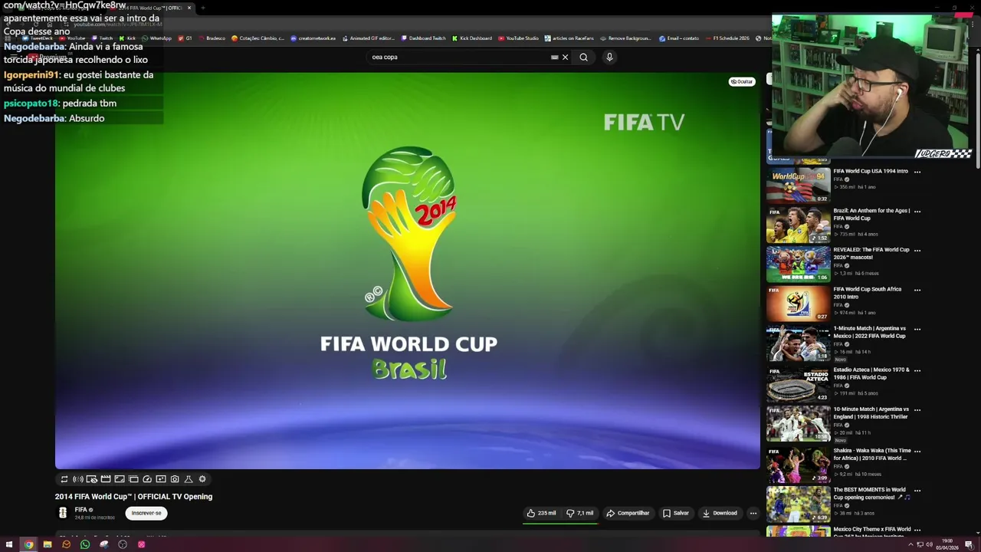
Task: Play 10-Minute Match Argentina vs England thumbnail
Action: coord(798,424)
